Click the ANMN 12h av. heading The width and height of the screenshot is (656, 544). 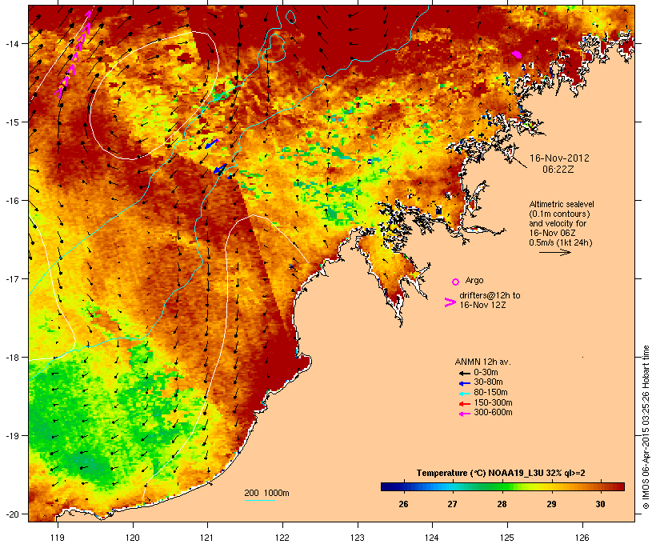pos(482,362)
